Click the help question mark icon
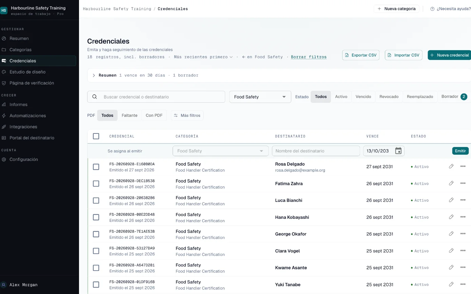This screenshot has height=294, width=471. 432,9
